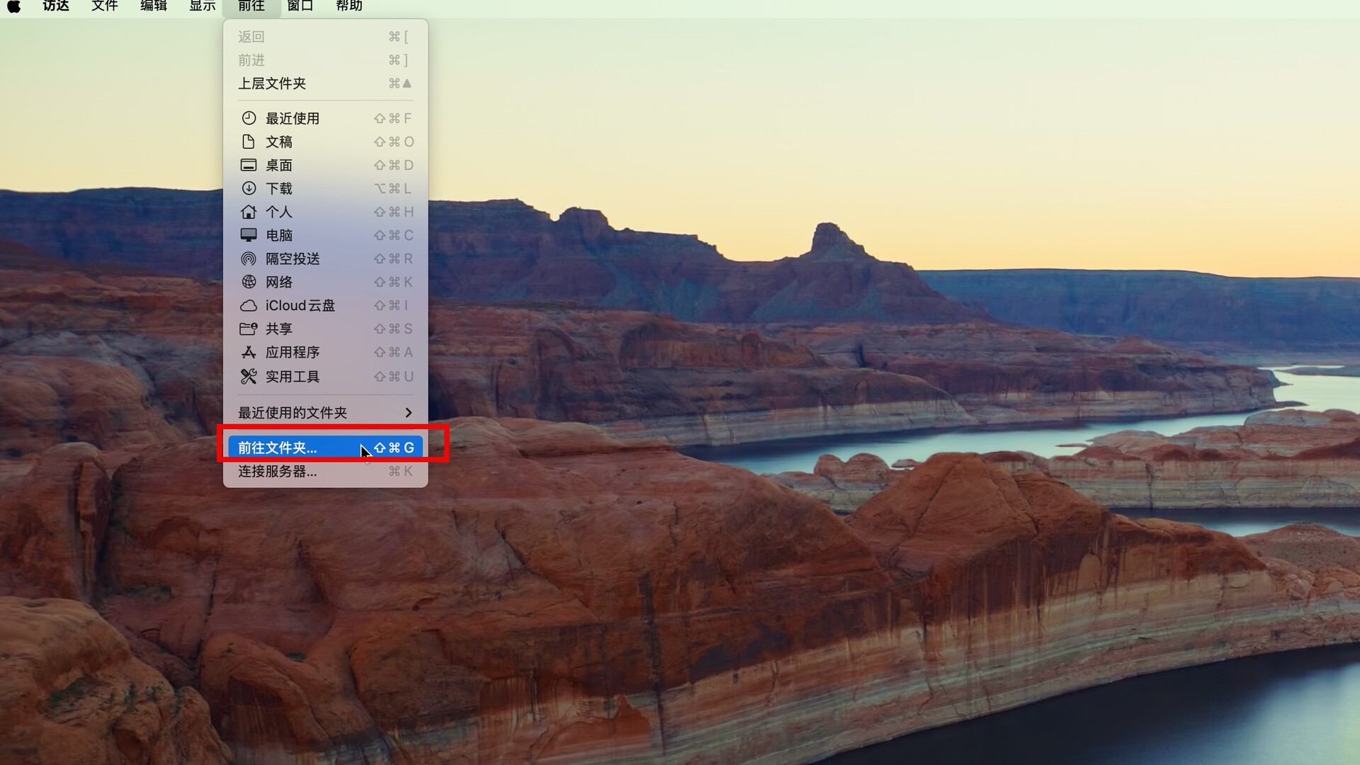Click the Applications icon beside 应用程序
The width and height of the screenshot is (1360, 765).
(249, 352)
